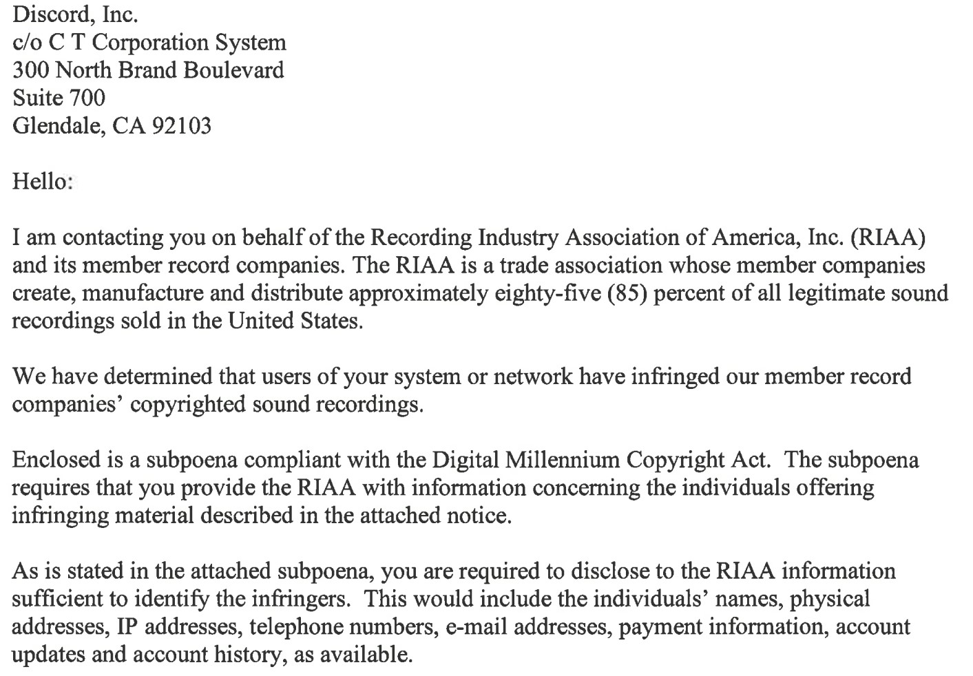Click "300 North Brand Boulevard" address line
The height and width of the screenshot is (676, 973).
click(x=148, y=70)
